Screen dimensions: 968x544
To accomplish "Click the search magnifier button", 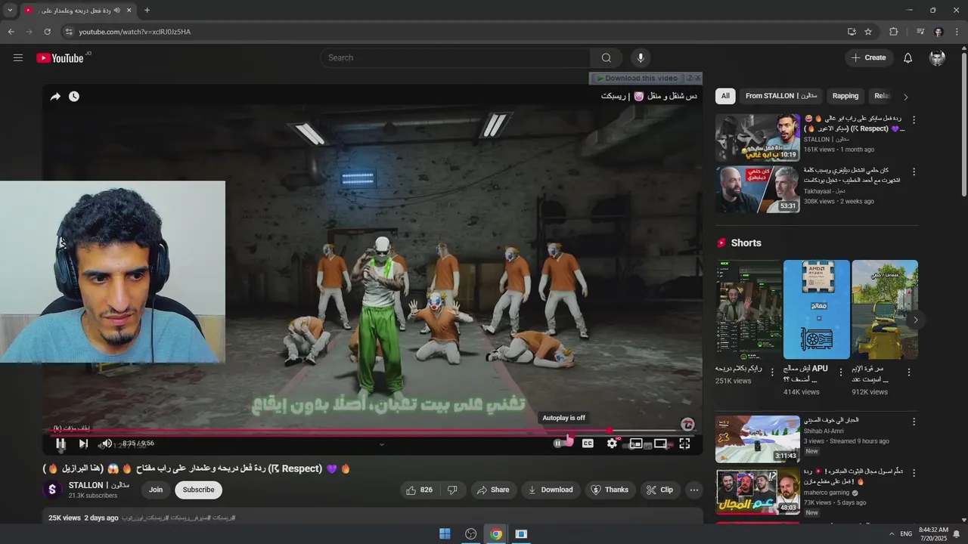I will [607, 58].
